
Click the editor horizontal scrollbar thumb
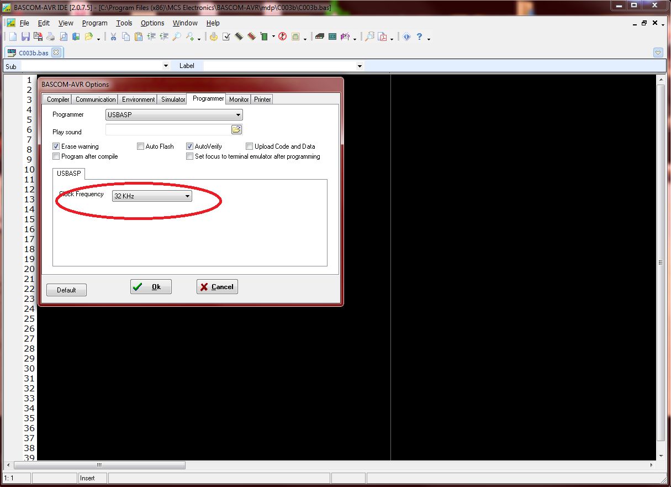tap(99, 465)
